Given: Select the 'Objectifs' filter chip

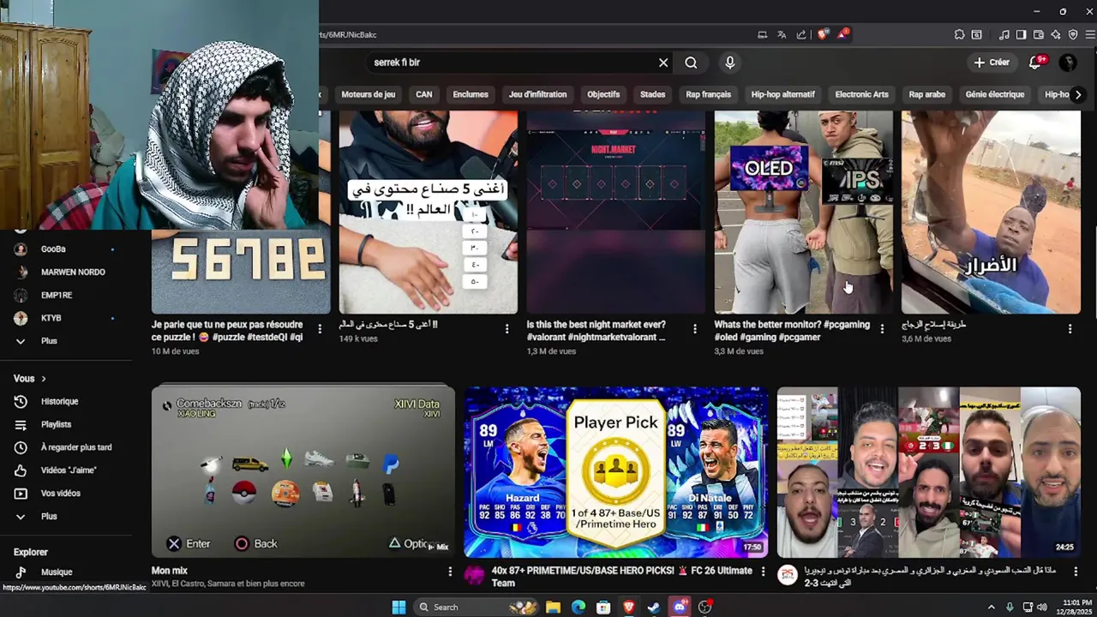Looking at the screenshot, I should (603, 94).
